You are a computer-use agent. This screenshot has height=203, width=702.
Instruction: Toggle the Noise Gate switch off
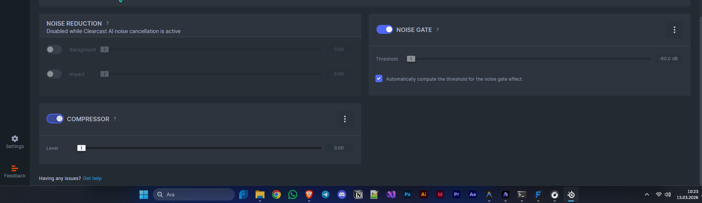[x=384, y=29]
